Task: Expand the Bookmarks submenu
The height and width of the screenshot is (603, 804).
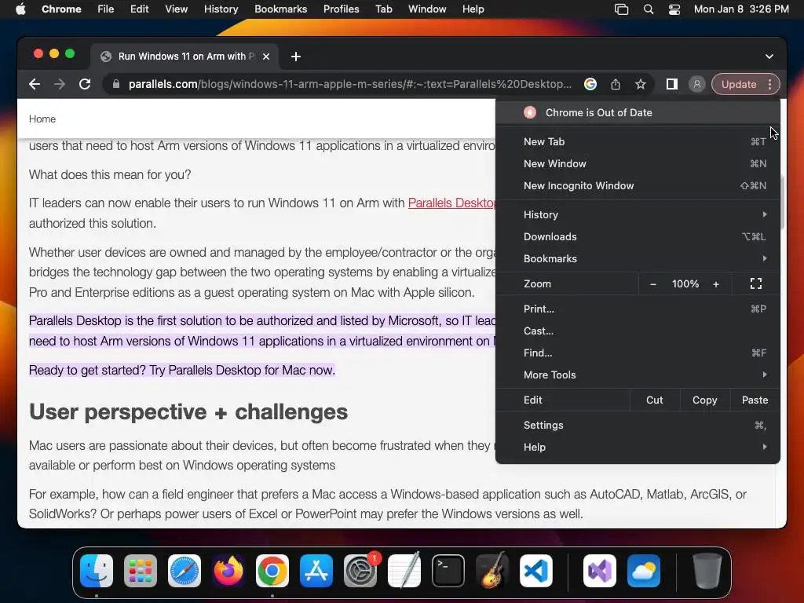Action: pos(638,258)
